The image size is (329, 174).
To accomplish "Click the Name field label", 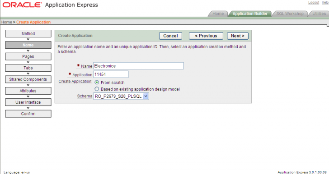I will tap(86, 66).
